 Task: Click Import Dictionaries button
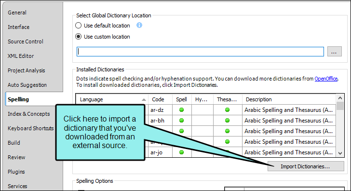306,166
